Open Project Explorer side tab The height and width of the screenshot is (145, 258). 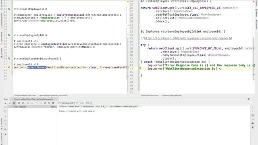2,21
